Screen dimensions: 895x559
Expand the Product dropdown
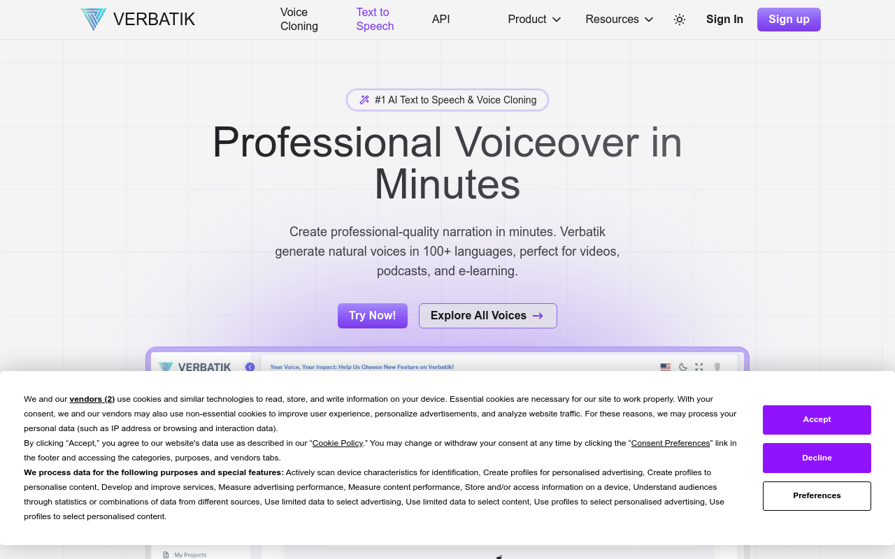(x=534, y=20)
